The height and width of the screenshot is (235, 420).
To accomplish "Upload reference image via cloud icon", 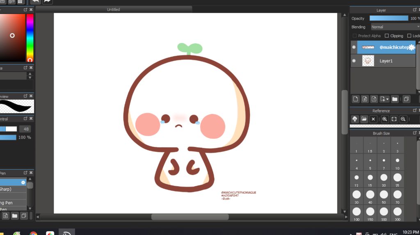I will (x=355, y=119).
